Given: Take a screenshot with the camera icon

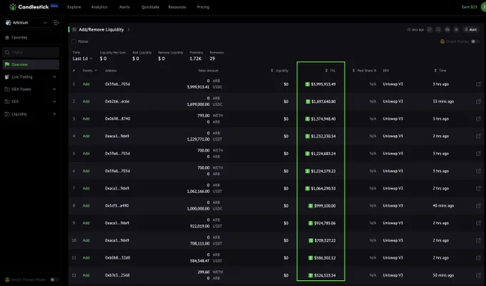Looking at the screenshot, I should (x=447, y=29).
